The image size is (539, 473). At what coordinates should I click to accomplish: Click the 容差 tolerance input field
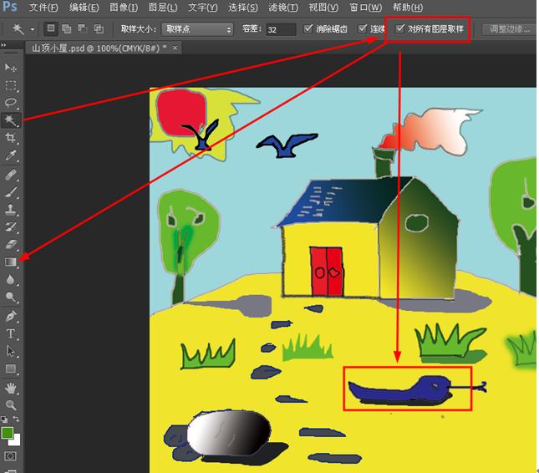coord(280,29)
